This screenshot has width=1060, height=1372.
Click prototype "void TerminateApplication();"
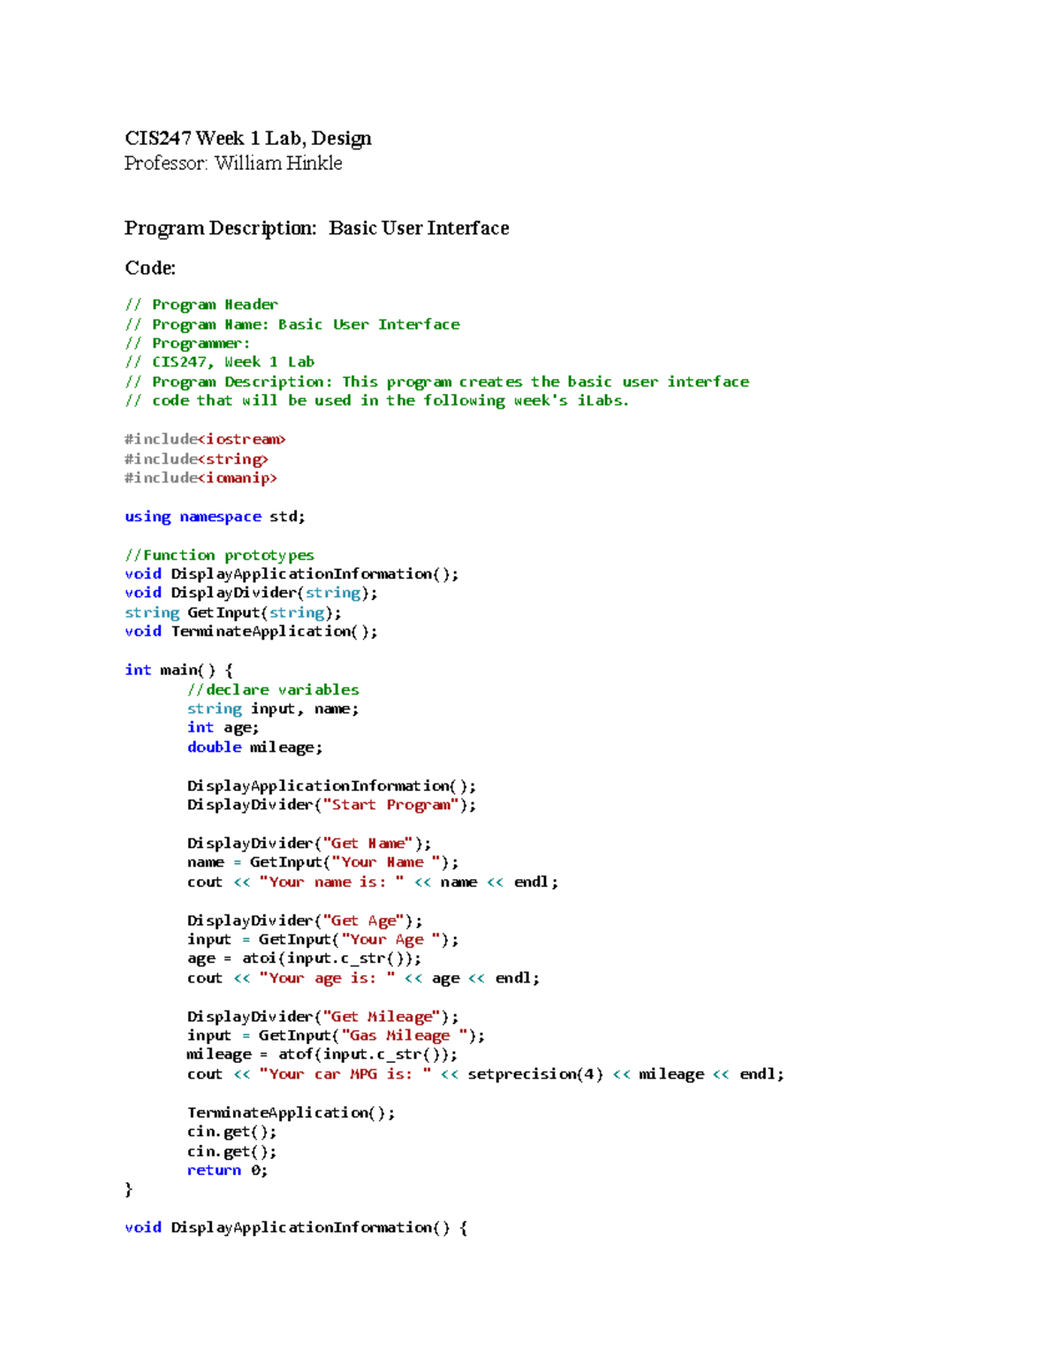pos(251,632)
